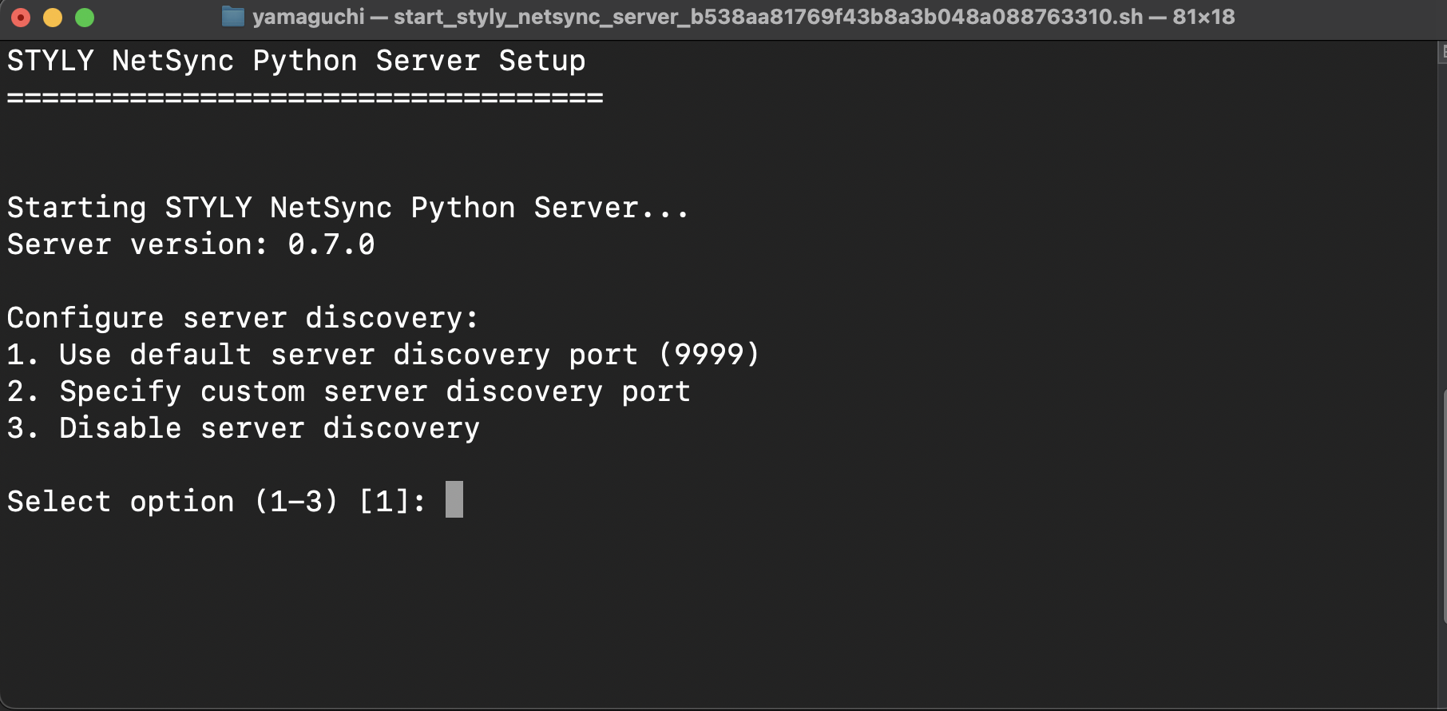
Task: Click the equals-sign divider under the setup heading
Action: (303, 96)
